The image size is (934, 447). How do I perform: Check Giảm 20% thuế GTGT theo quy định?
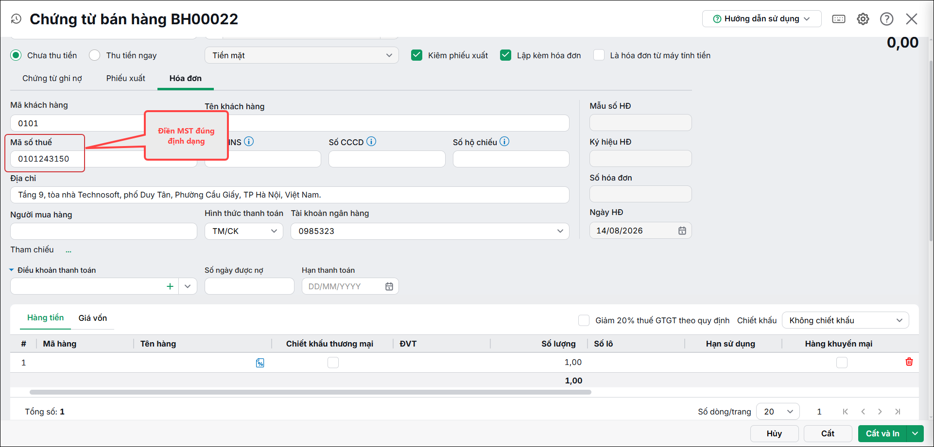[584, 320]
